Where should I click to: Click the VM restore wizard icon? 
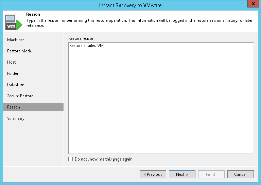coord(14,22)
